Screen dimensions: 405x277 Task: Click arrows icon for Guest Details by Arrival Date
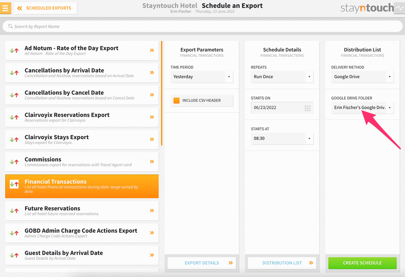tap(14, 255)
